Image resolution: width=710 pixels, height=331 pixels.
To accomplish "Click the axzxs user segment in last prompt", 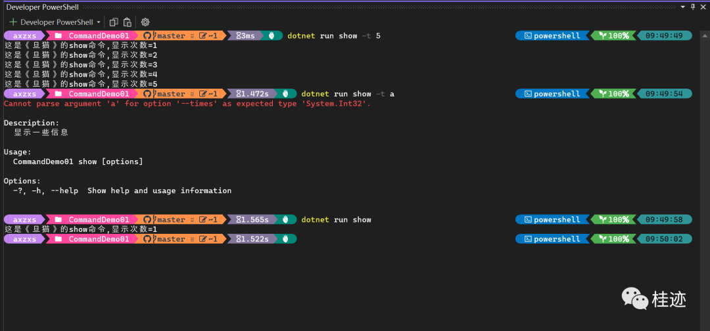I will pyautogui.click(x=25, y=239).
